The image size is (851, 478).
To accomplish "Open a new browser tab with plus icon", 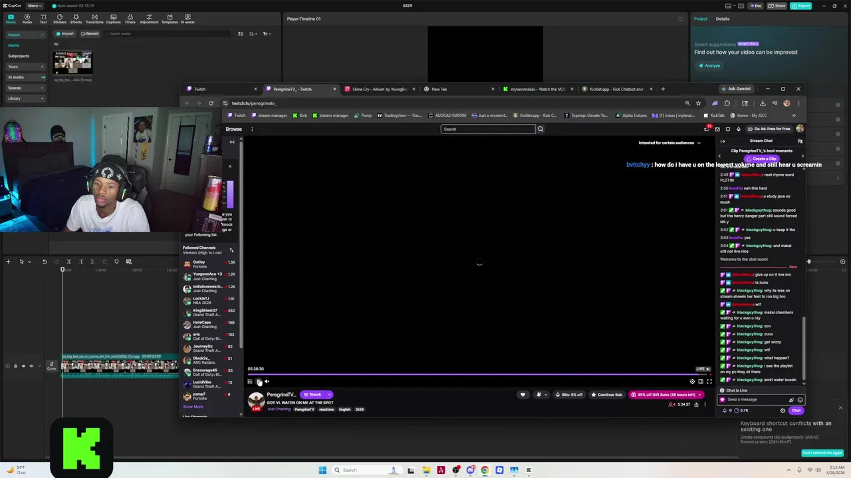I will point(662,89).
